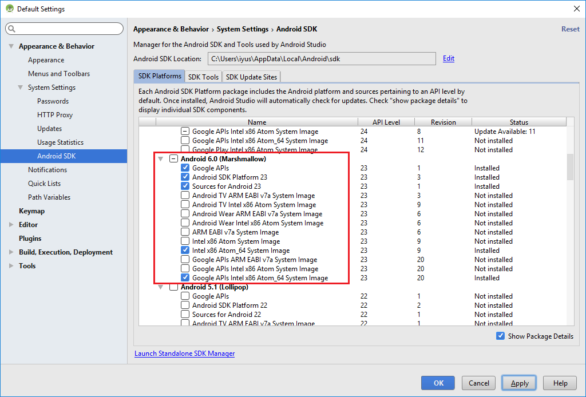Toggle Android 6.0 (Marshmallow) group checkbox
Screen dimensions: 586x397
tap(173, 158)
